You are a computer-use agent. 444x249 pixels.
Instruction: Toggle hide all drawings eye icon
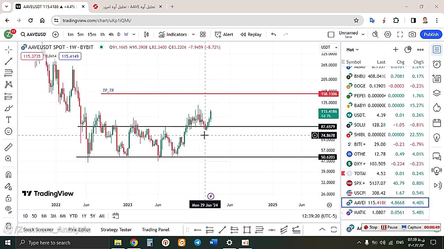(x=9, y=209)
